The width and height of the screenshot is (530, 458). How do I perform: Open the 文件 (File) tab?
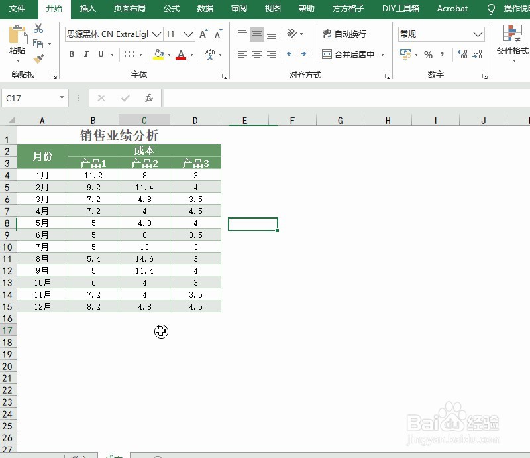pyautogui.click(x=17, y=9)
